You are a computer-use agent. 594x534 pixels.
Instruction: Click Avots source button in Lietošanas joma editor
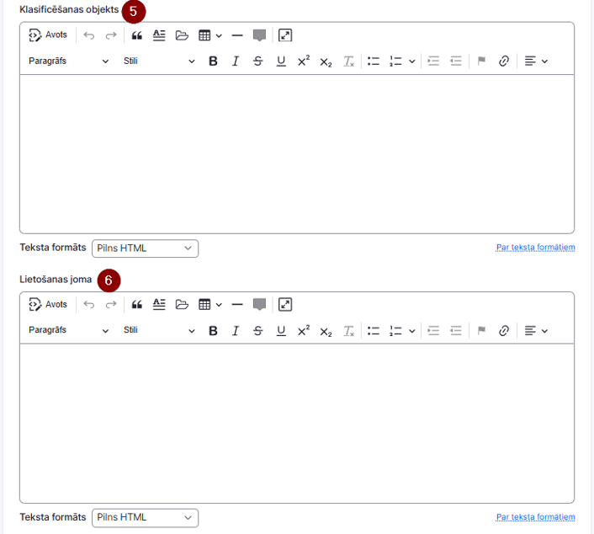point(48,305)
